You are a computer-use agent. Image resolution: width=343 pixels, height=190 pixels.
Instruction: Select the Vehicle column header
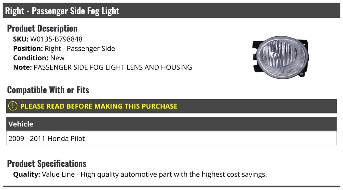21,124
